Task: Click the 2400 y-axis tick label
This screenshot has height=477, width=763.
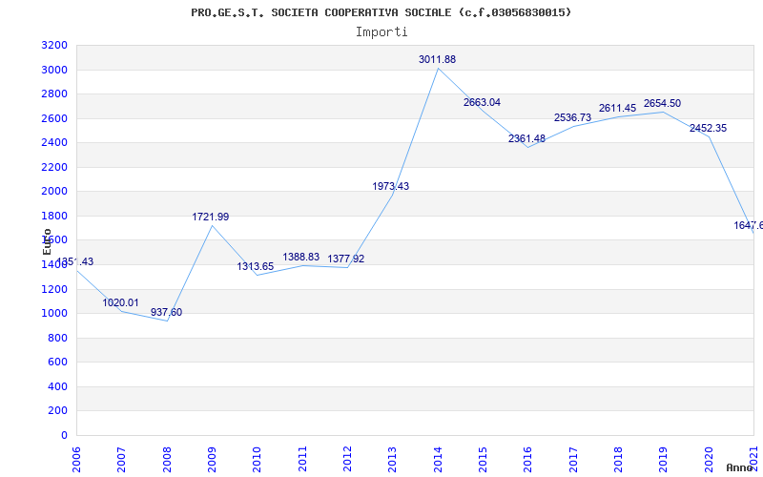Action: click(55, 142)
